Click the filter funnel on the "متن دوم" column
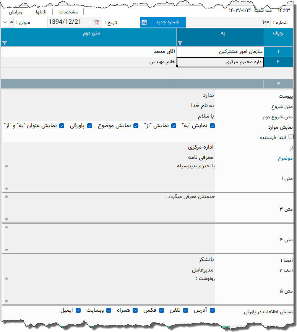This screenshot has width=297, height=332. pos(4,43)
